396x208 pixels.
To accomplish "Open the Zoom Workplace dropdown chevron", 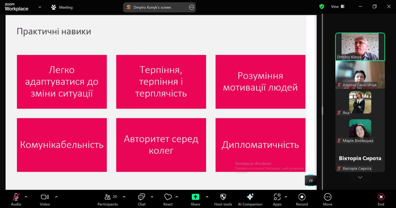I will [40, 7].
